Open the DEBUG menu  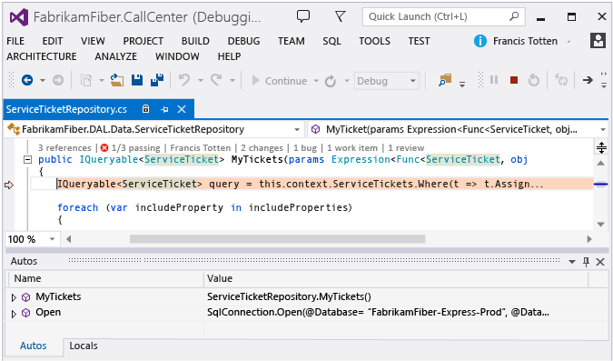243,41
